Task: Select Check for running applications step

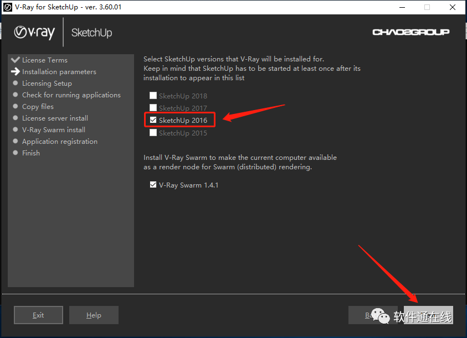Action: coord(71,95)
